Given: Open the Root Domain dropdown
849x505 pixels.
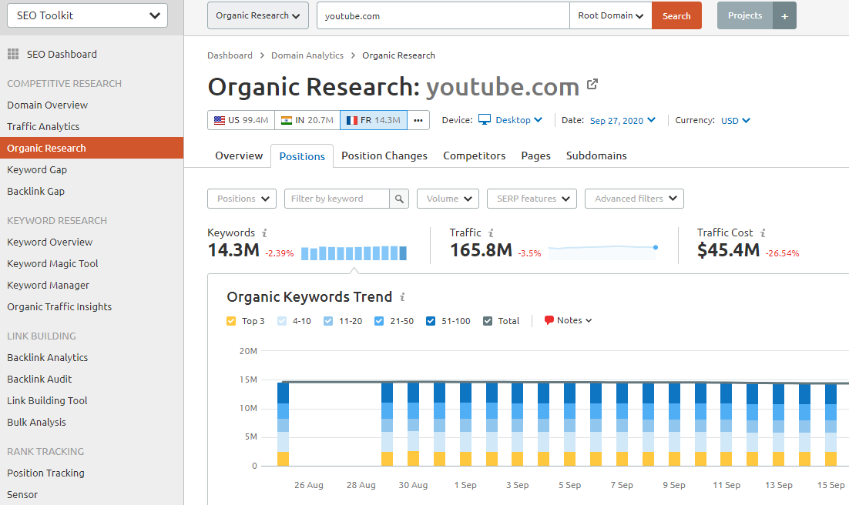Looking at the screenshot, I should coord(611,15).
